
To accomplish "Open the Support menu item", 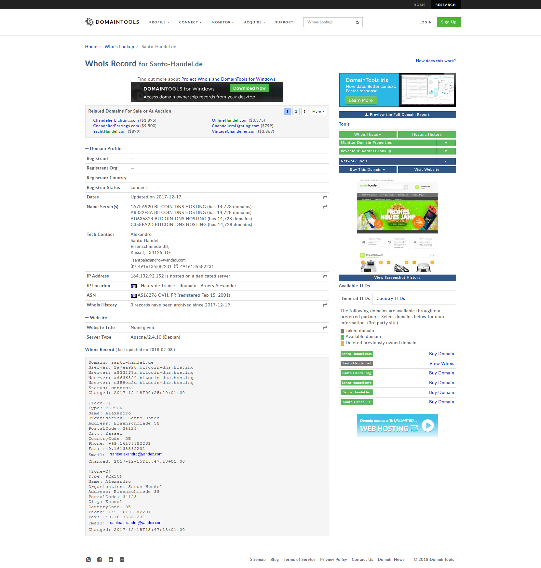I will coord(284,22).
